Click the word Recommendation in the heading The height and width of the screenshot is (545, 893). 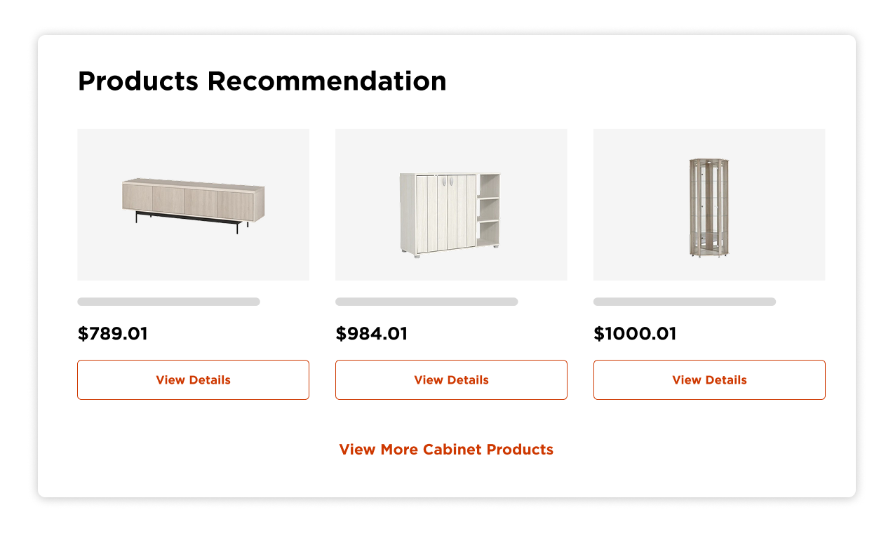click(x=327, y=81)
